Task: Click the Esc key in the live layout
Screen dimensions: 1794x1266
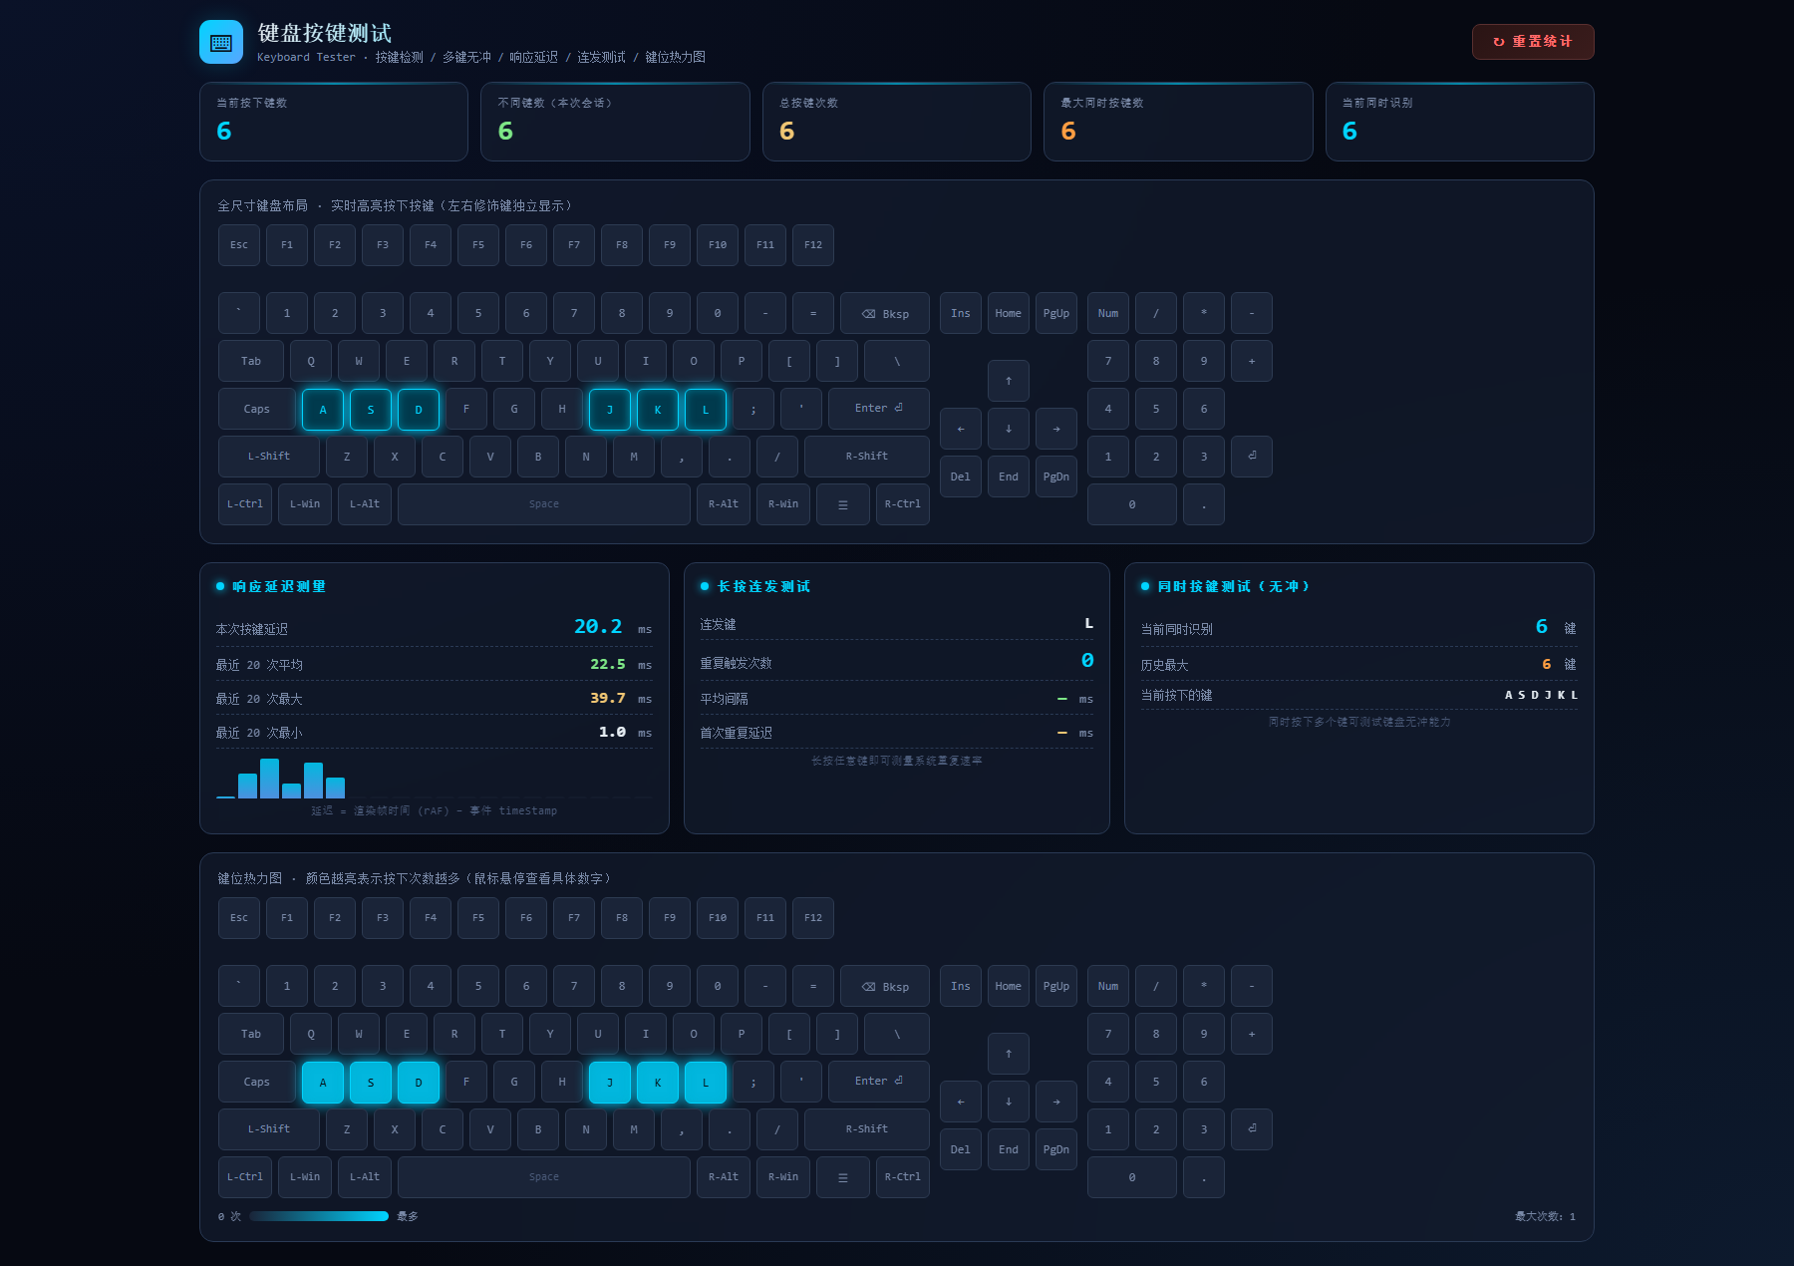Action: tap(239, 245)
